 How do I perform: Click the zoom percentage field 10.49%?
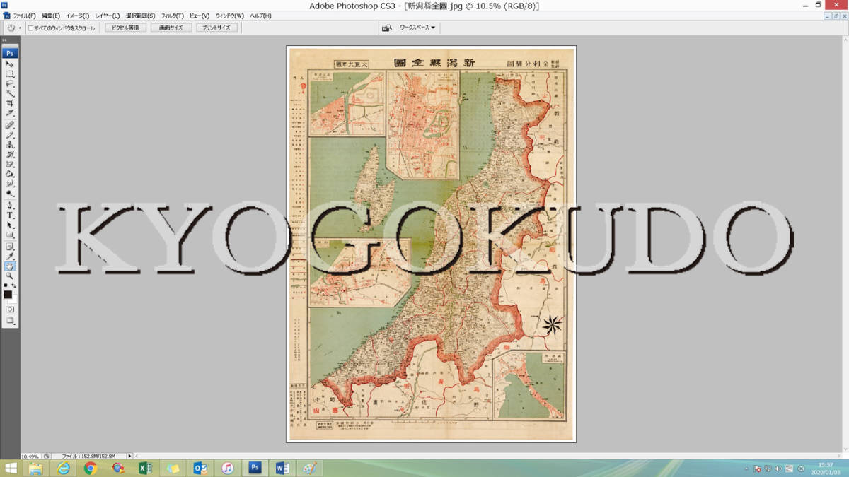(x=30, y=457)
